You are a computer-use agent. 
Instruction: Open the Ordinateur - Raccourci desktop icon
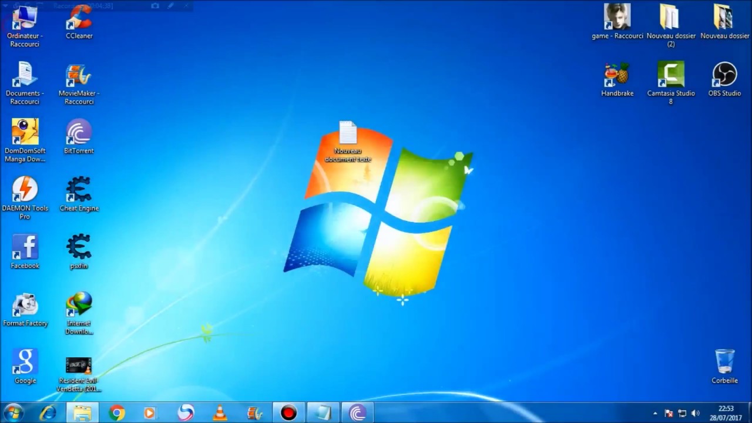click(25, 26)
